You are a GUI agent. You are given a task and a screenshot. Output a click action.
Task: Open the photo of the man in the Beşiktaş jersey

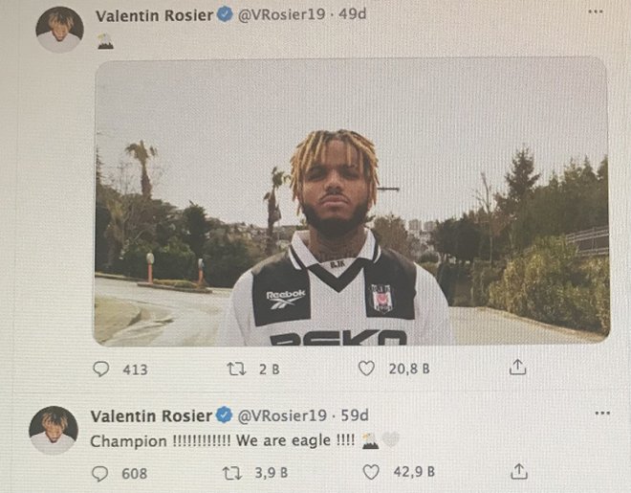(351, 201)
